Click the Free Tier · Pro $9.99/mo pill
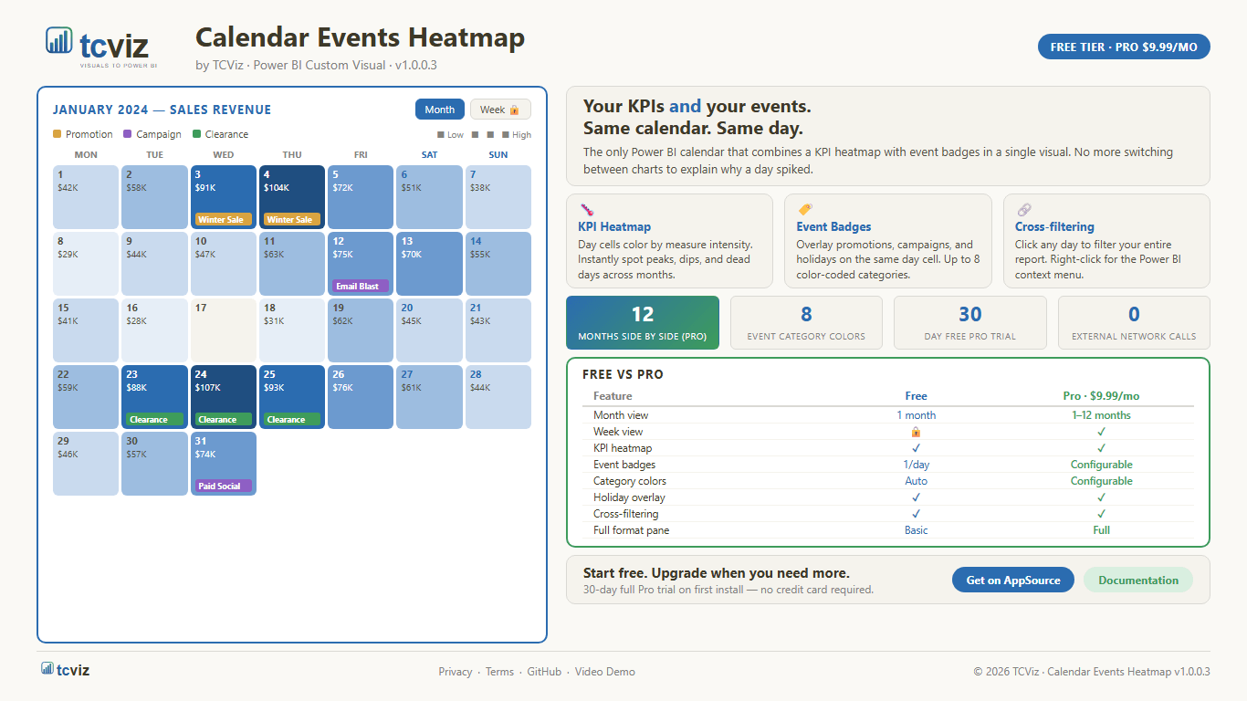This screenshot has width=1247, height=701. click(1124, 47)
